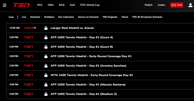Image resolution: width=194 pixels, height=101 pixels.
Task: Open TSN 4K Broadcast Schedule tab
Action: (x=147, y=17)
